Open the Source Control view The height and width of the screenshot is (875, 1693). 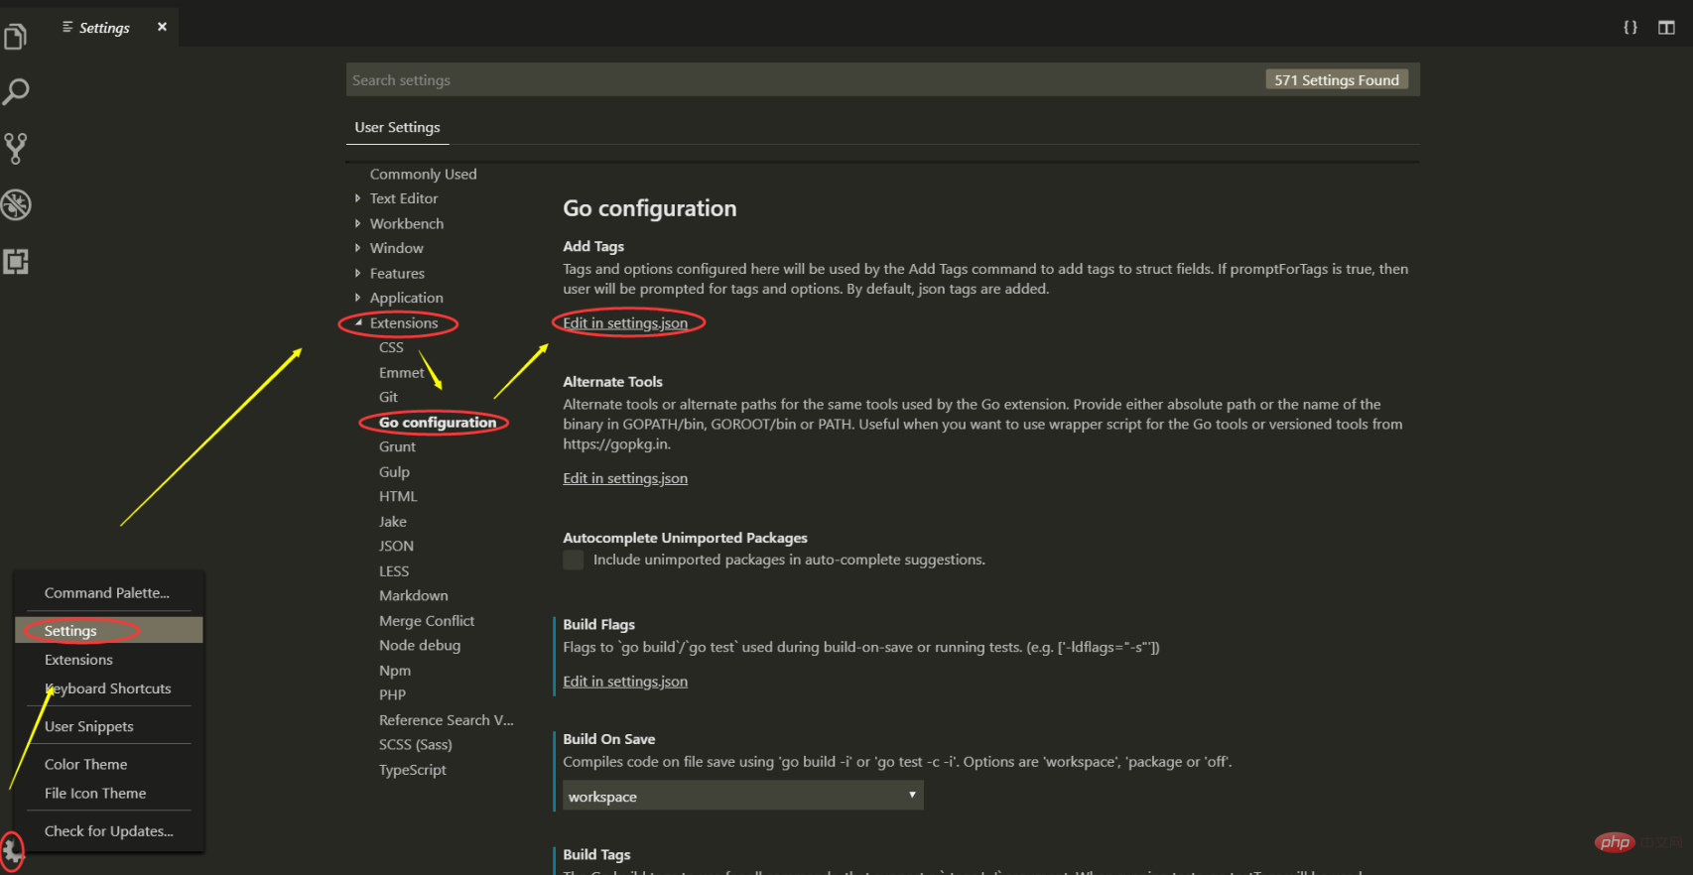coord(15,149)
